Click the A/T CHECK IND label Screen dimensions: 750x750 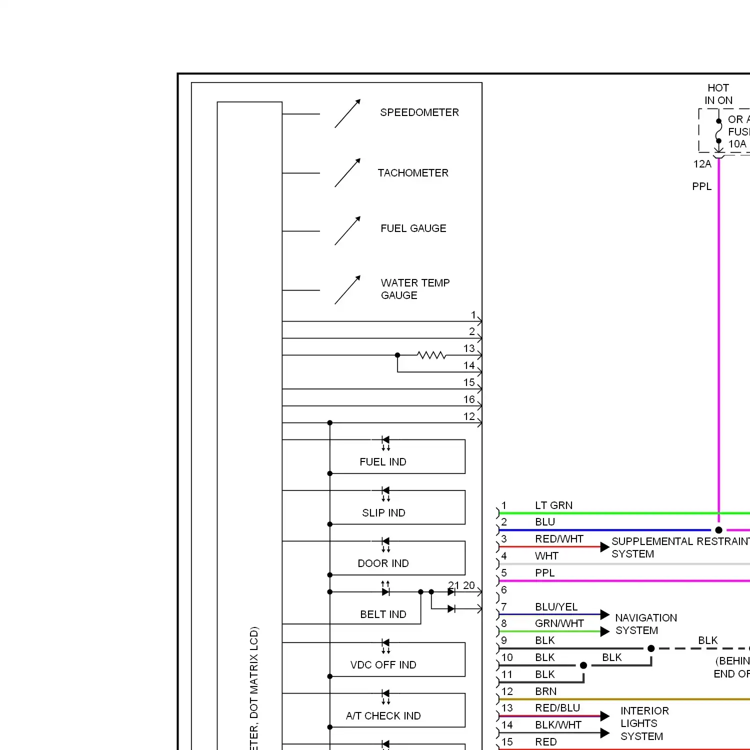coord(383,716)
